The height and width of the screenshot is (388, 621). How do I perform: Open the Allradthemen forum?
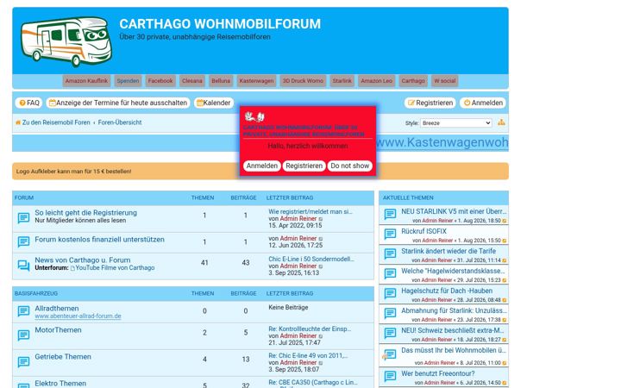click(x=57, y=309)
